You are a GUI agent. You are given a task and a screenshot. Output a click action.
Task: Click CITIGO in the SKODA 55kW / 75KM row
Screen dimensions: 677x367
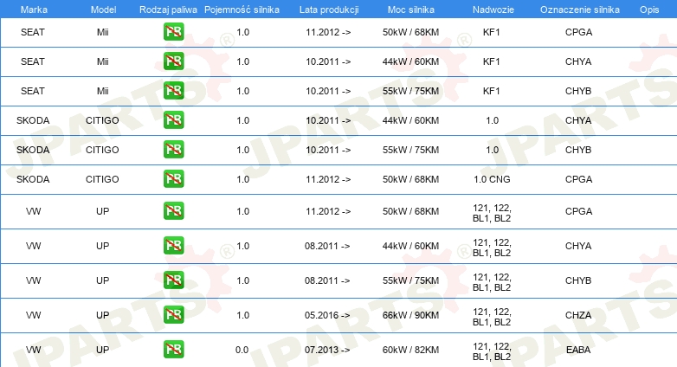point(102,150)
